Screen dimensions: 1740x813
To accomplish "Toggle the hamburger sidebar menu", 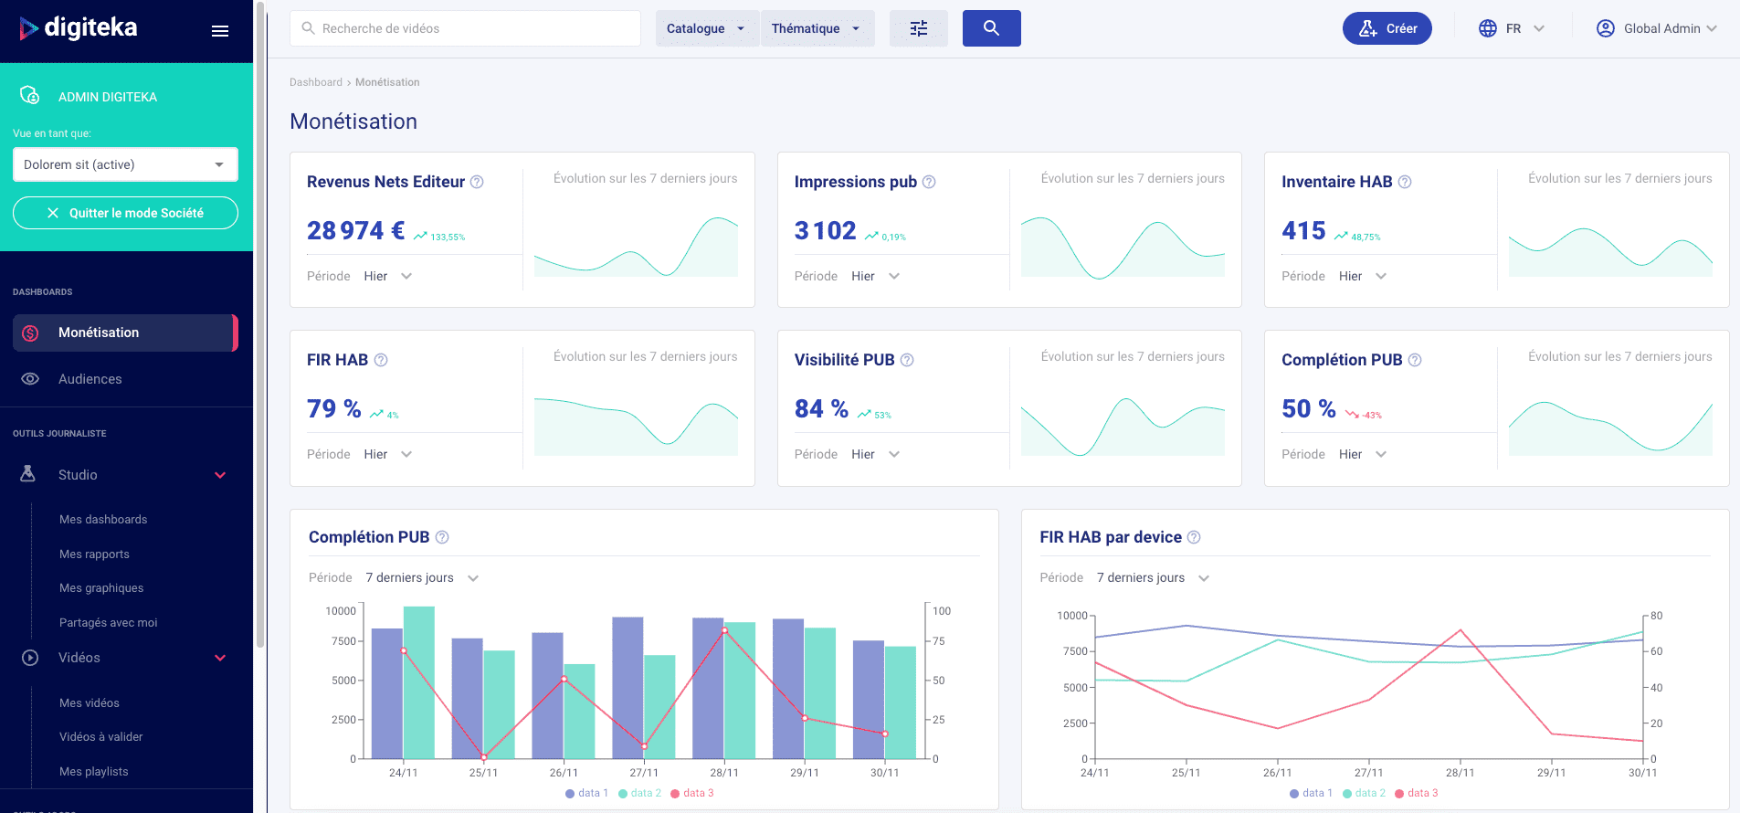I will 219,31.
